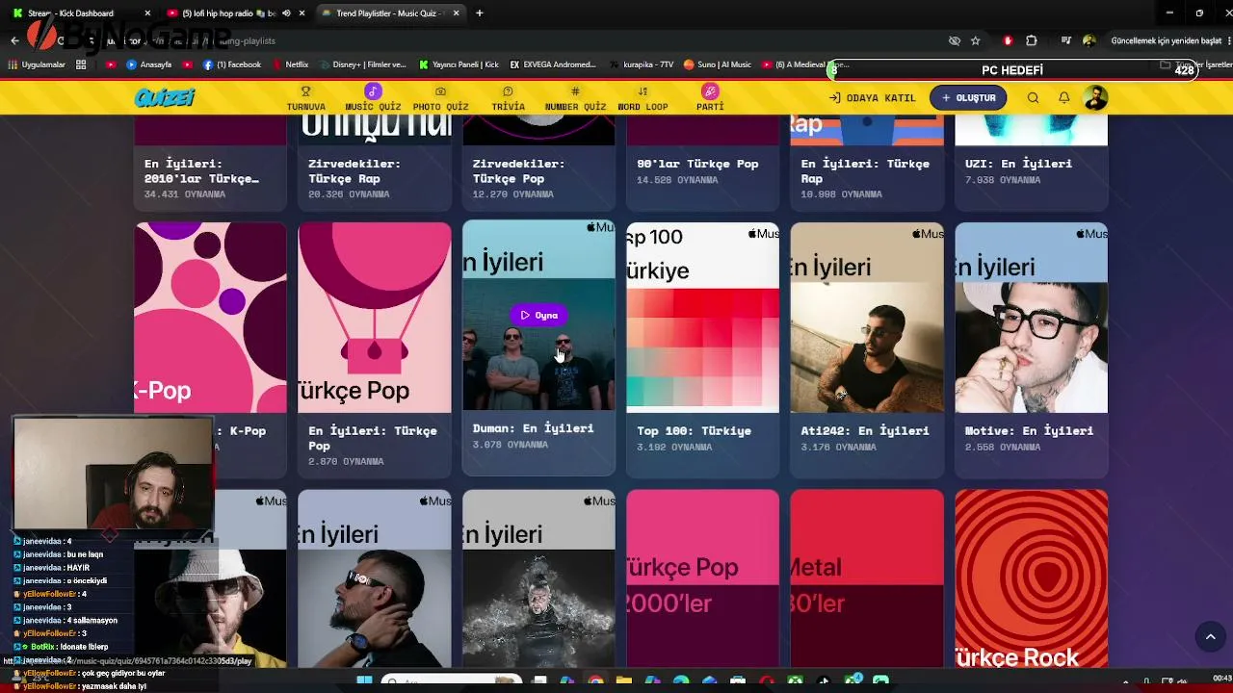The height and width of the screenshot is (693, 1233).
Task: Open the Quizei search icon
Action: click(1033, 97)
